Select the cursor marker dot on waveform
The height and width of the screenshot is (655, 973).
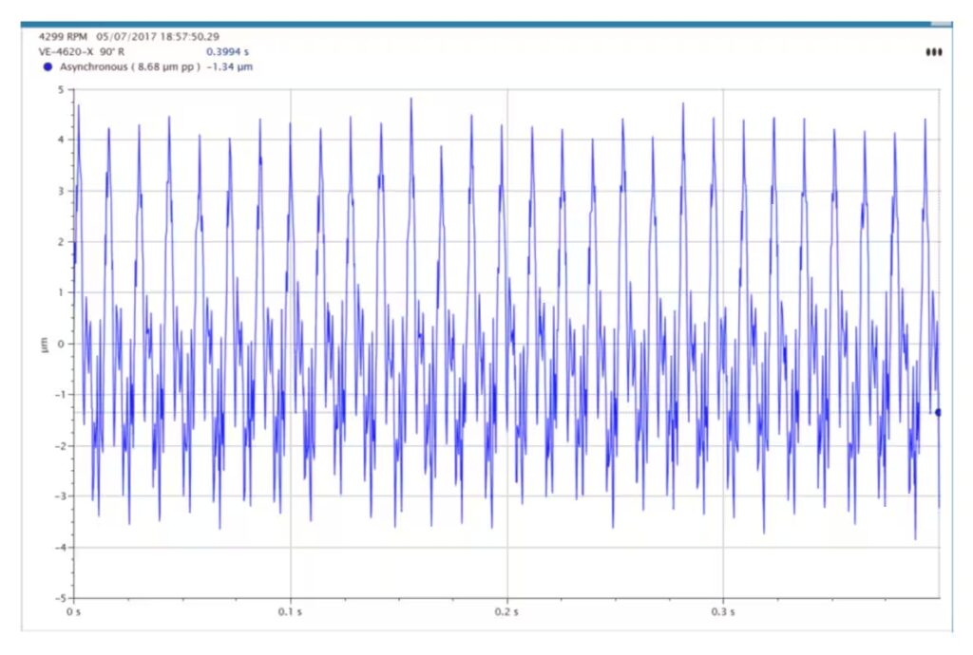point(938,412)
